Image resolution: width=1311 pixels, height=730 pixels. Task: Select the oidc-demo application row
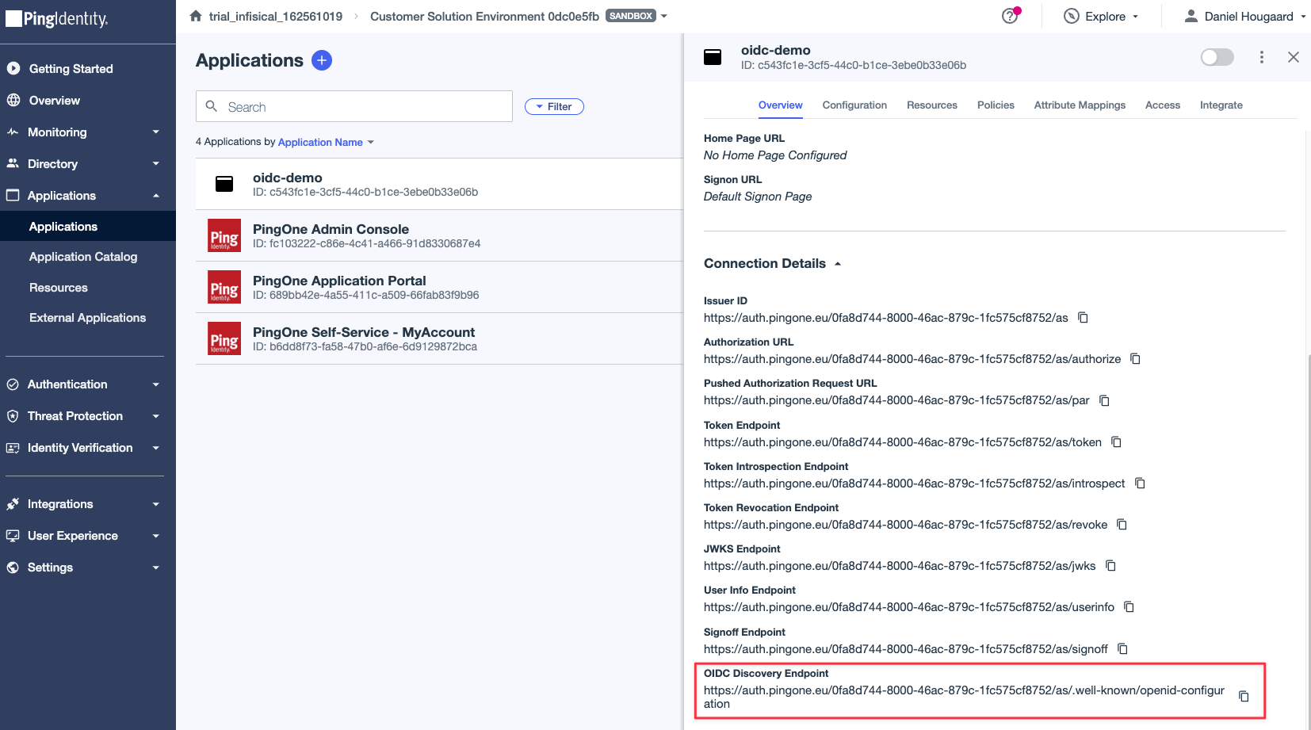tap(439, 184)
